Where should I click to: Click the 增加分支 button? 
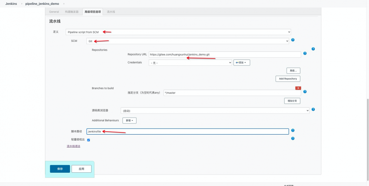pos(292,101)
